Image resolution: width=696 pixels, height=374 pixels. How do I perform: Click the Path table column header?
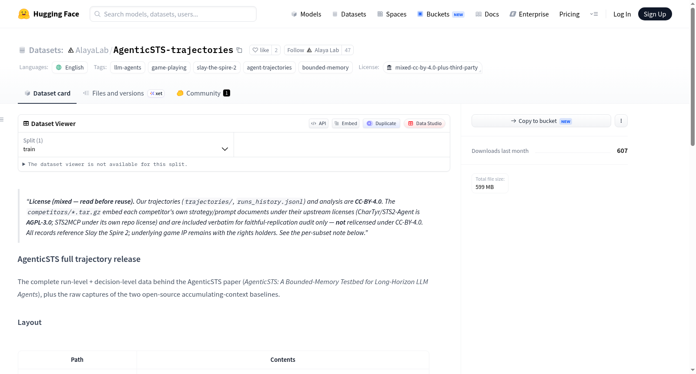pyautogui.click(x=77, y=360)
